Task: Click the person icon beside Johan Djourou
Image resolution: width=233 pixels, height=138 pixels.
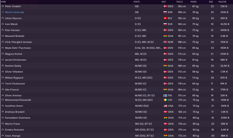Action: 2,18
